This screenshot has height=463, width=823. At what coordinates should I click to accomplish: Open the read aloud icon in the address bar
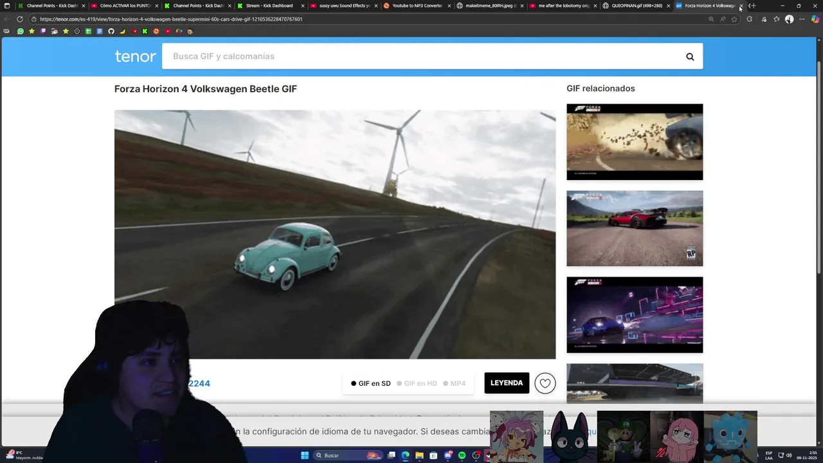pyautogui.click(x=723, y=19)
